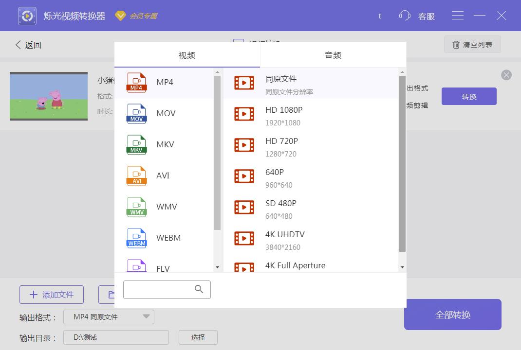Choose the WMV format icon
The image size is (521, 350).
point(136,207)
